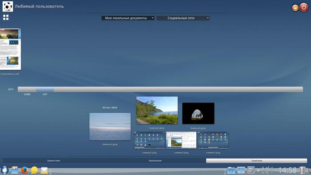Expand the Социальные сети dropdown
This screenshot has height=175, width=311.
[183, 18]
